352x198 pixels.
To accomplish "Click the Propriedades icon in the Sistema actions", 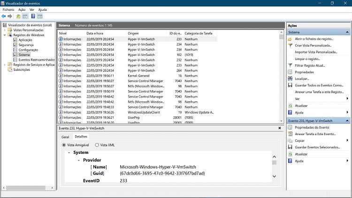I will point(290,72).
